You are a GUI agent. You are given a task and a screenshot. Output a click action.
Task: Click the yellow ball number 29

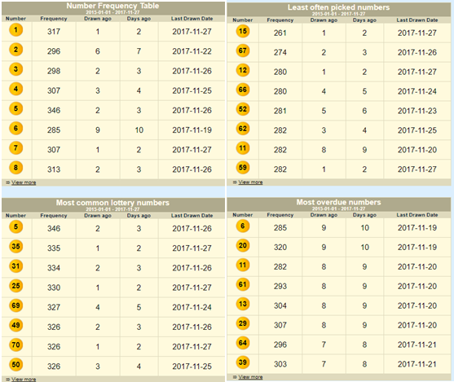(x=243, y=323)
